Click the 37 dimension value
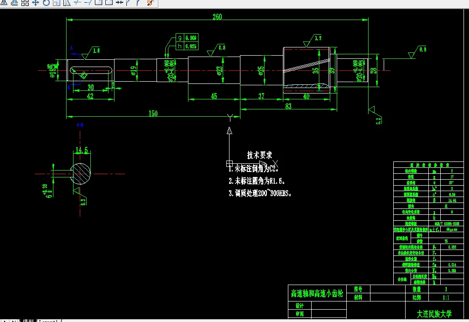469x322 pixels. pos(261,96)
